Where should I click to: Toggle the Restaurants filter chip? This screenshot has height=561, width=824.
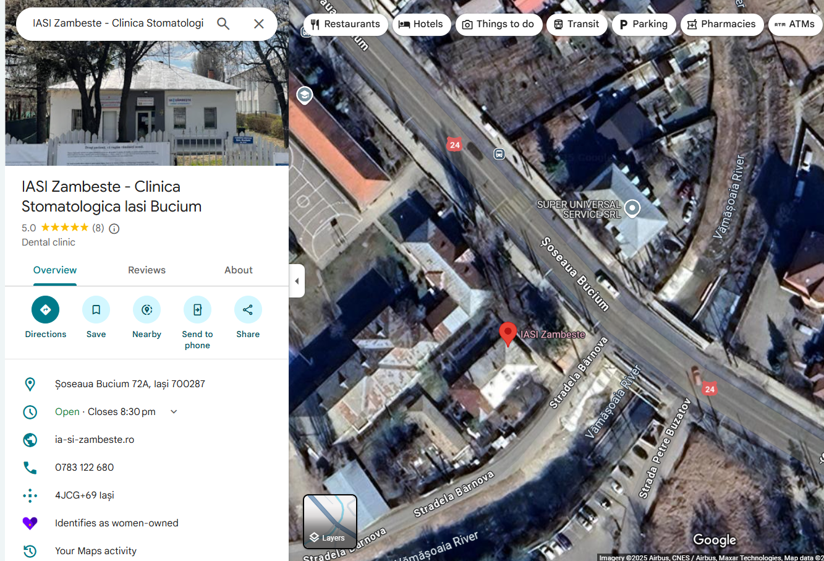346,24
